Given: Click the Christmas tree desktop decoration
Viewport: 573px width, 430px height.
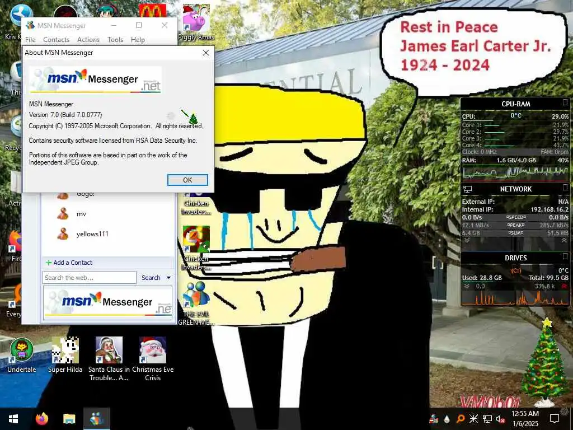Looking at the screenshot, I should (x=546, y=362).
